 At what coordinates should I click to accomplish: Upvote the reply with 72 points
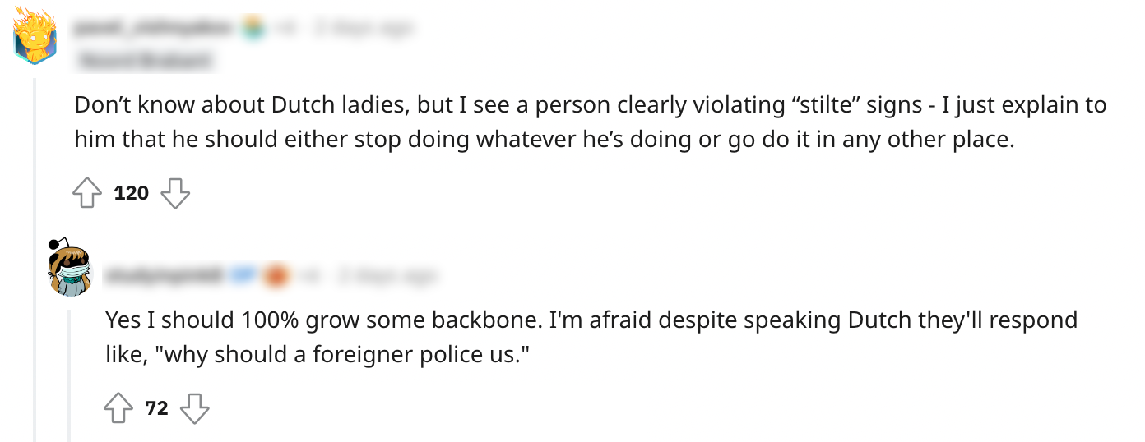click(x=118, y=408)
